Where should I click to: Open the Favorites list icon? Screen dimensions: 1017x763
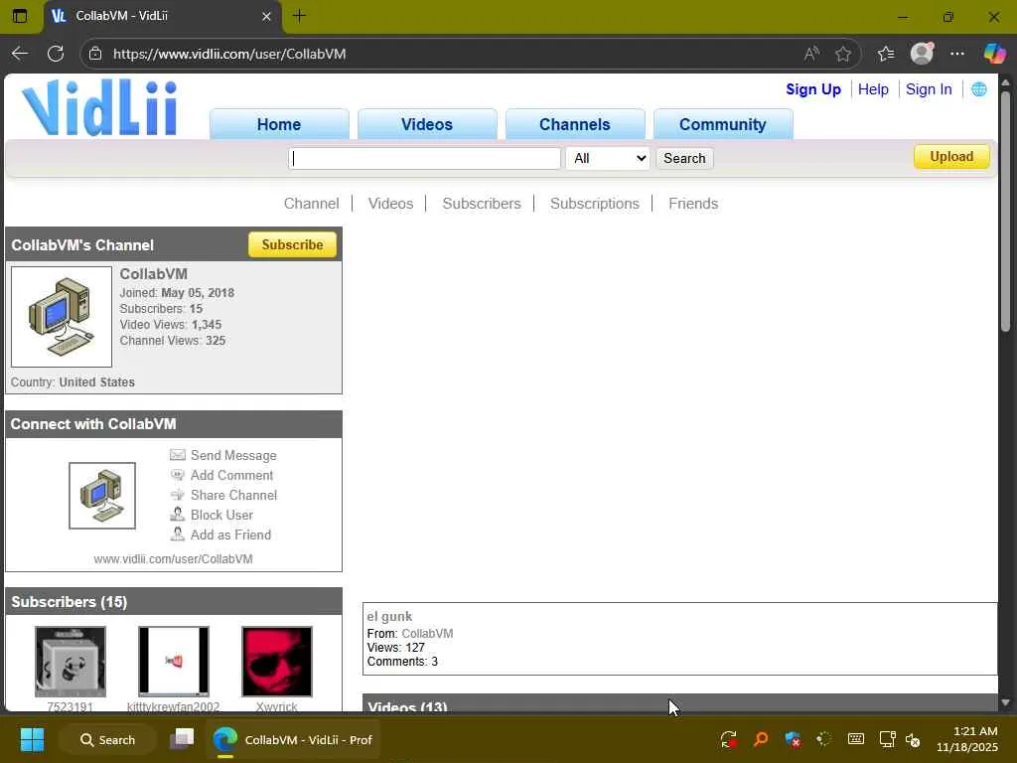coord(886,54)
